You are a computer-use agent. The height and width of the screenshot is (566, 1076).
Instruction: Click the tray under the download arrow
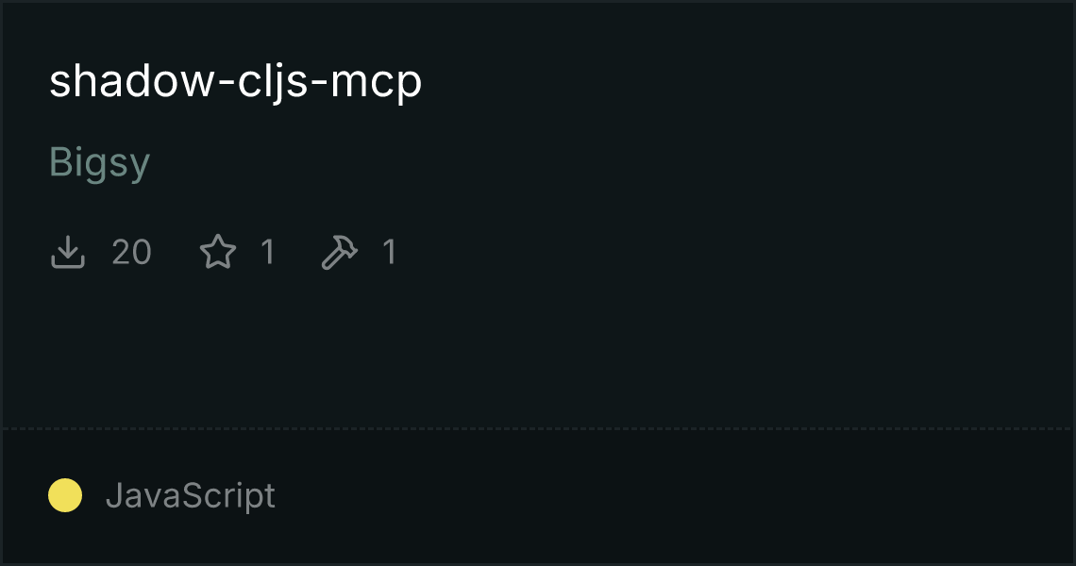tap(68, 262)
